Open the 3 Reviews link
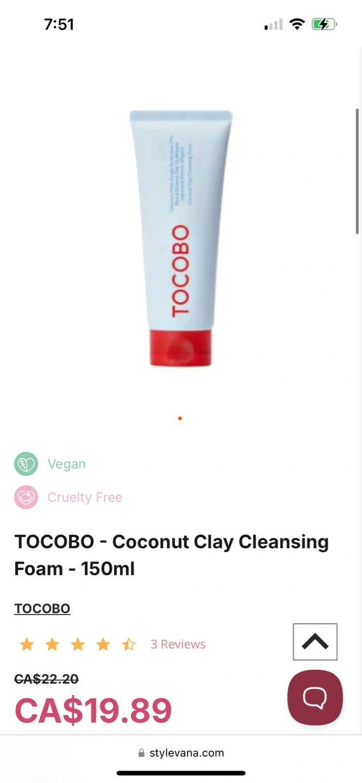 178,644
